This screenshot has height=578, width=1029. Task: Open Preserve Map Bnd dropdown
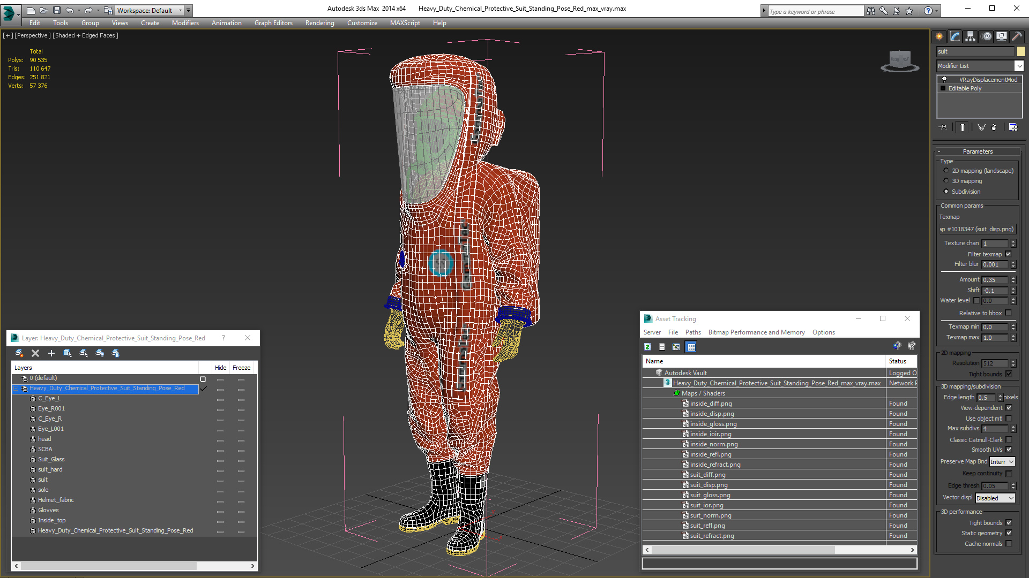pos(1002,462)
